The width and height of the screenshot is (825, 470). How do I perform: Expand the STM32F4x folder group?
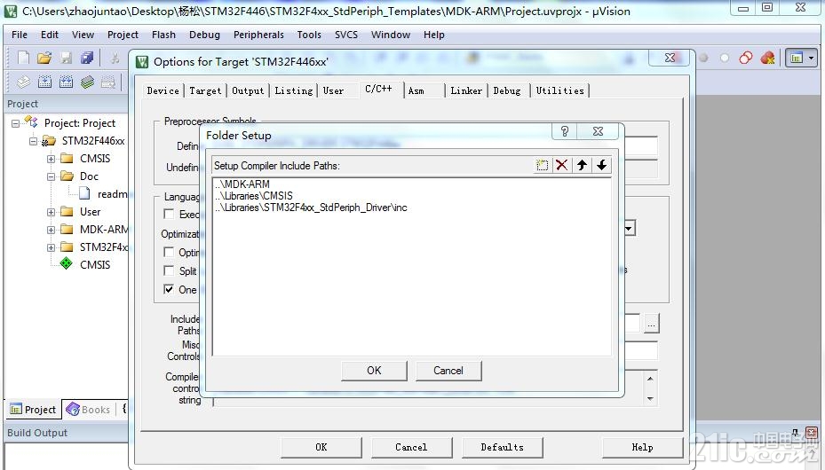(x=51, y=247)
